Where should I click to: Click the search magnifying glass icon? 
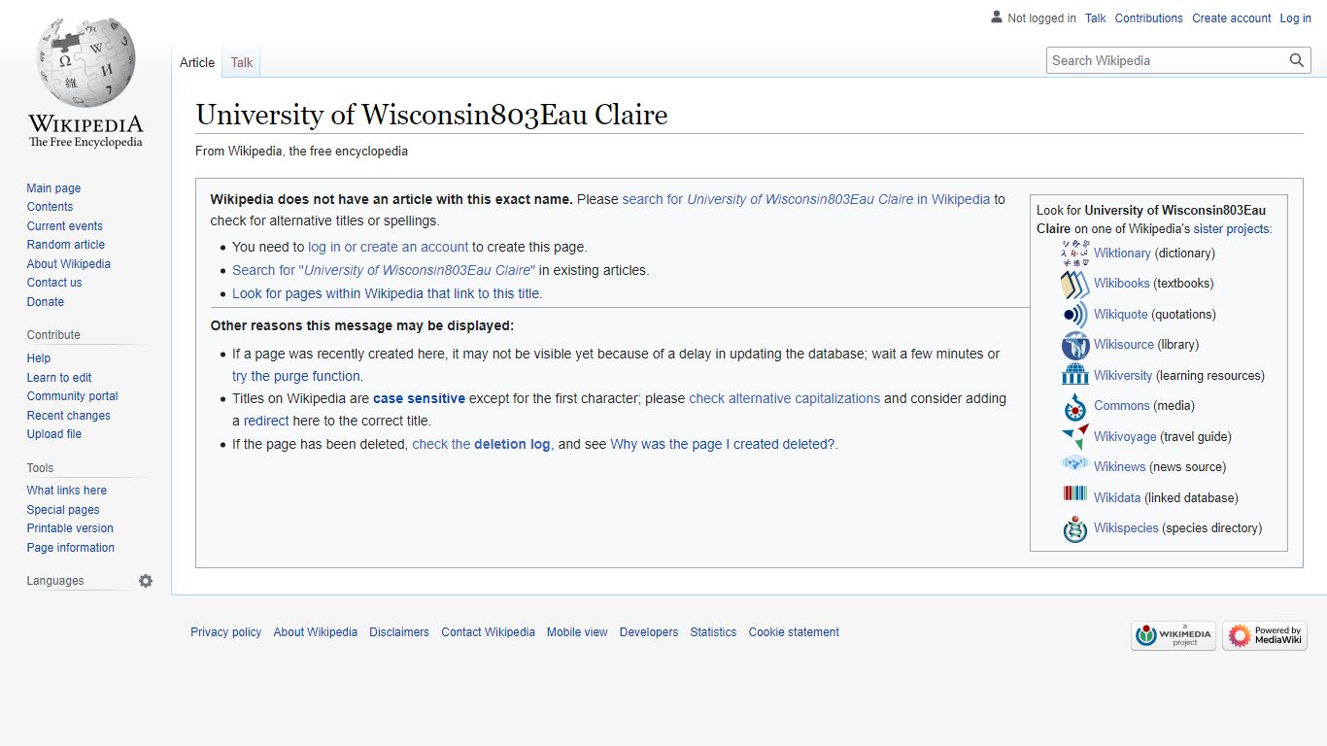[x=1297, y=60]
